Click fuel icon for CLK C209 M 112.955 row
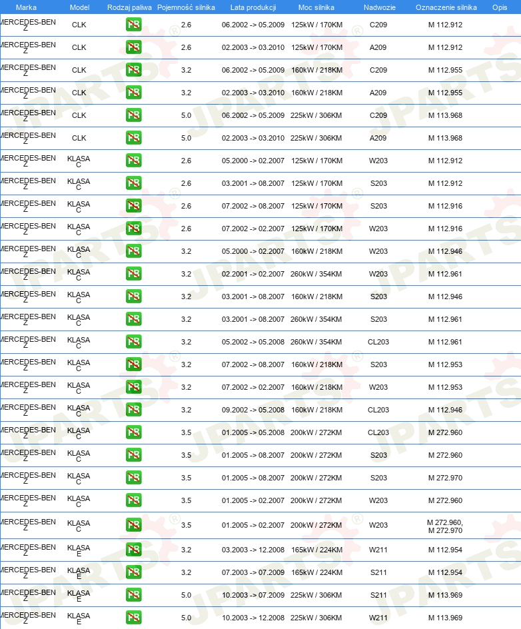 133,70
